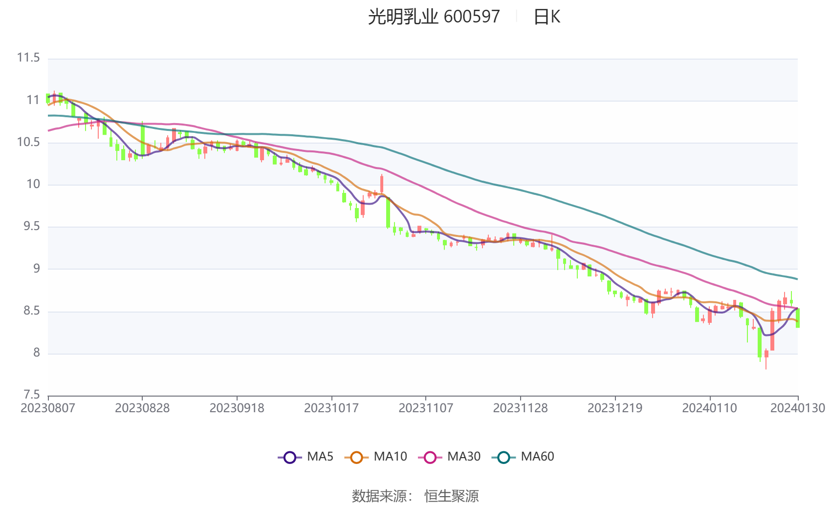The height and width of the screenshot is (505, 831).
Task: Click the 日K label in title
Action: pyautogui.click(x=547, y=17)
